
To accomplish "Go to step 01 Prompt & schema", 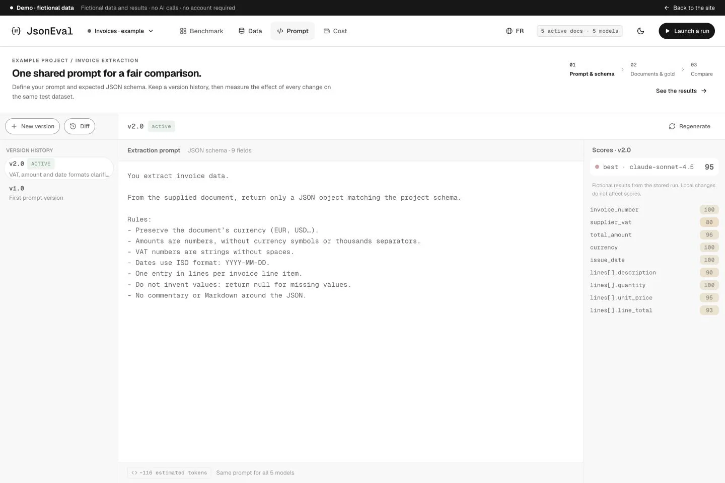I will tap(592, 69).
